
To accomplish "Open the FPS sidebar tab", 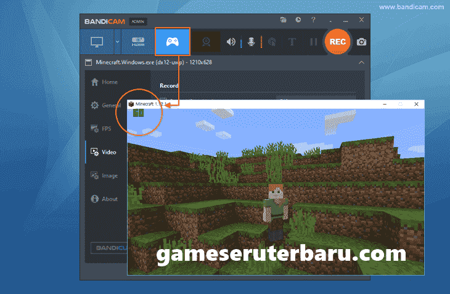I will [x=100, y=129].
